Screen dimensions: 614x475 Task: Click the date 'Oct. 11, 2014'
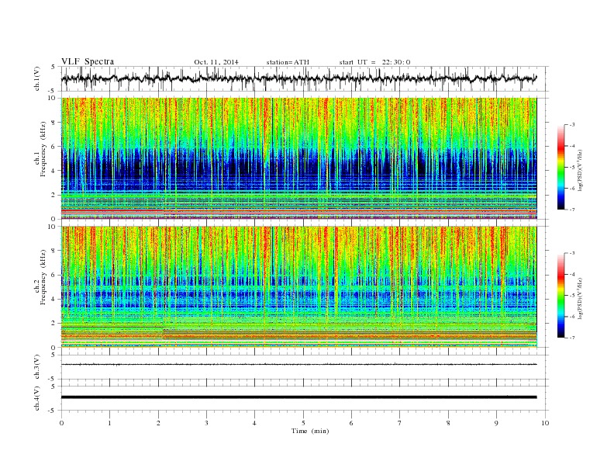click(x=216, y=62)
